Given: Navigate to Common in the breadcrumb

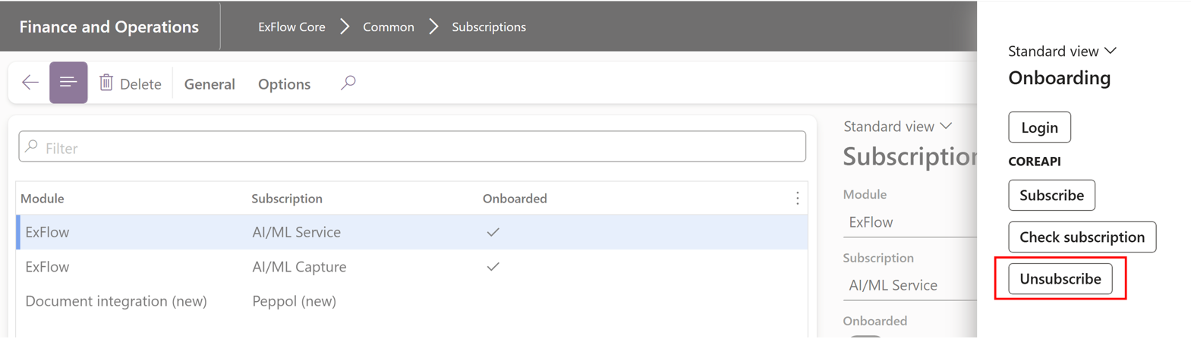Looking at the screenshot, I should coord(388,27).
